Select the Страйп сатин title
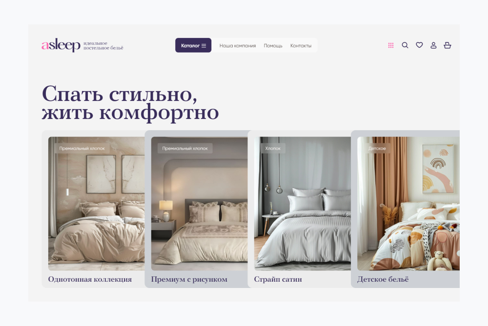Screen dimensions: 488x326 tap(278, 279)
